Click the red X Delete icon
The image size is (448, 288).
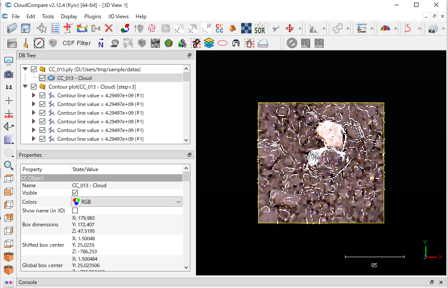coord(109,29)
